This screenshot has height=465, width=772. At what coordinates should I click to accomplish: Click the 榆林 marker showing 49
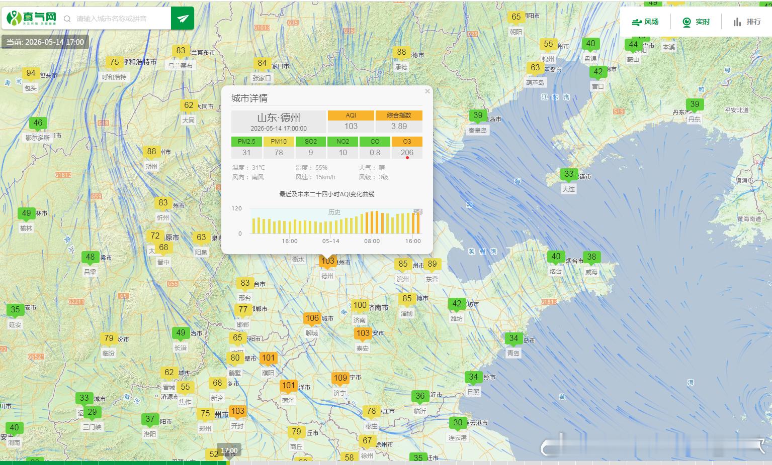pos(26,213)
